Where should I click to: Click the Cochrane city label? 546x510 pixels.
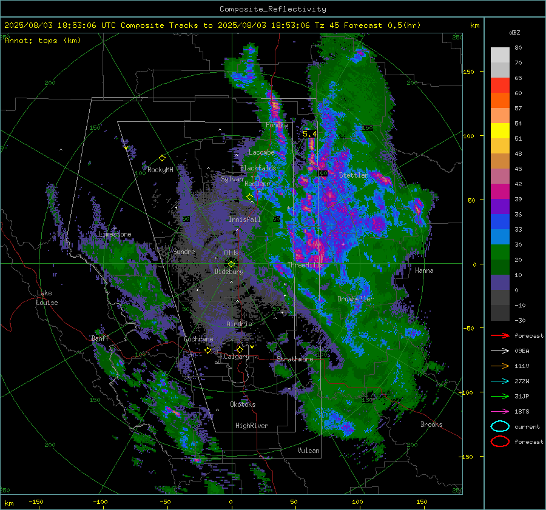[198, 339]
